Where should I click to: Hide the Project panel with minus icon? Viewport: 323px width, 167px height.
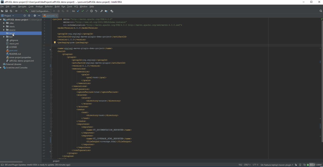point(39,16)
